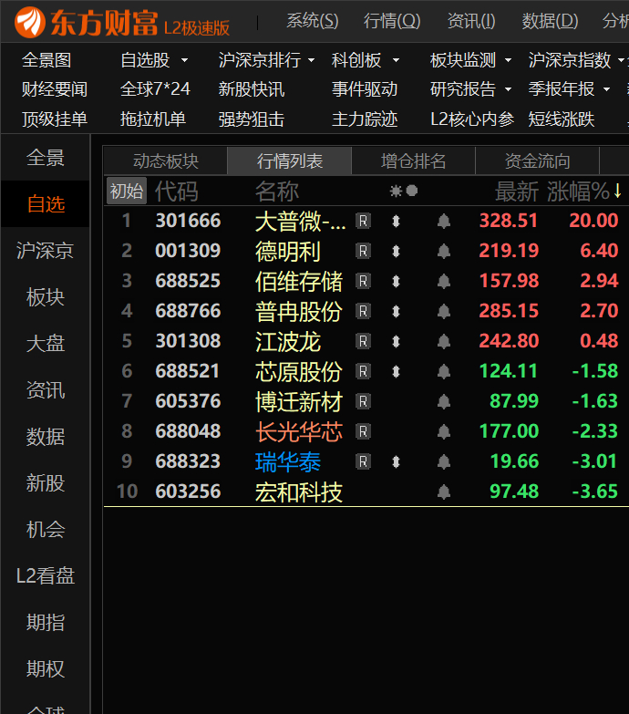
Task: Open L2核心内参 link
Action: 472,119
